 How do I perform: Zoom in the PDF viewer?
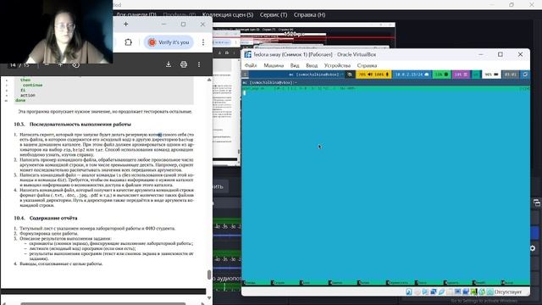click(60, 64)
